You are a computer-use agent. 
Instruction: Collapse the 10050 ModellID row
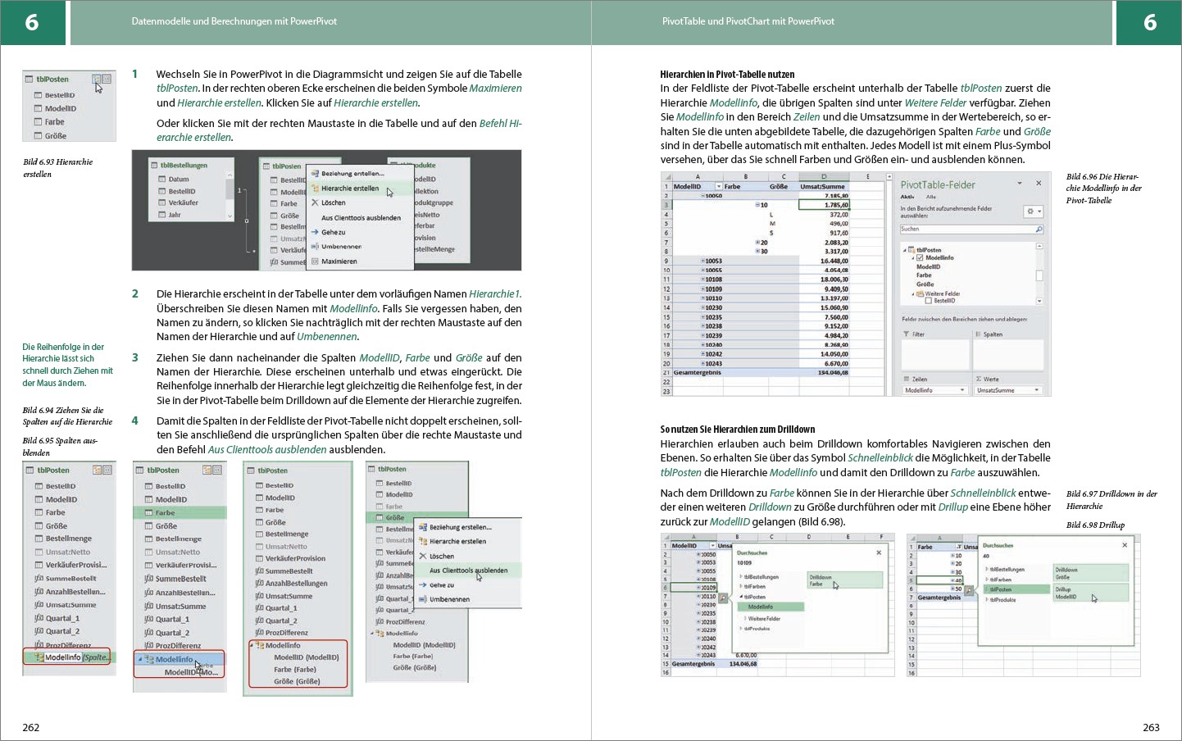[x=702, y=196]
